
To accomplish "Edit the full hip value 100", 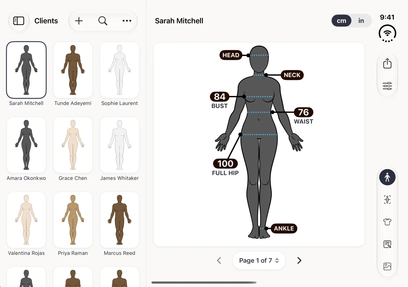I will (x=225, y=163).
